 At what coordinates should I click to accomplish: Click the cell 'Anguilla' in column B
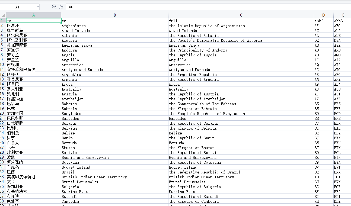point(115,60)
